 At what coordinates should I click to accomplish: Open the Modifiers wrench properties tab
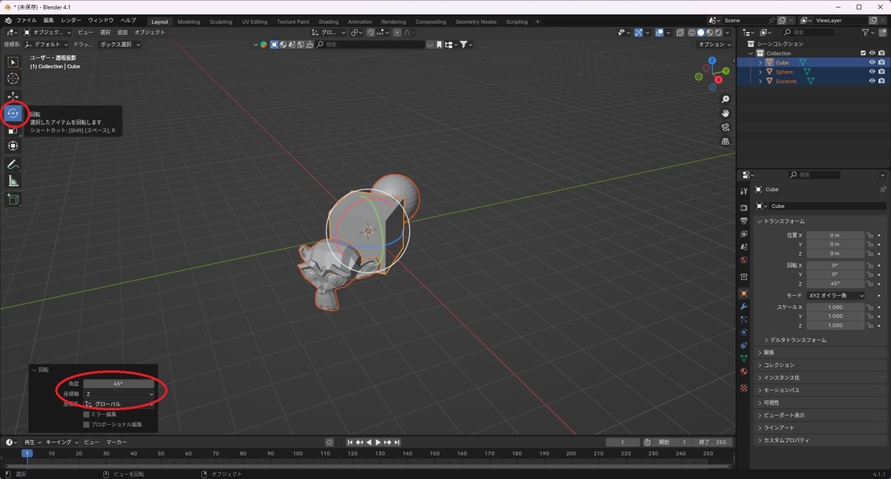tap(744, 306)
